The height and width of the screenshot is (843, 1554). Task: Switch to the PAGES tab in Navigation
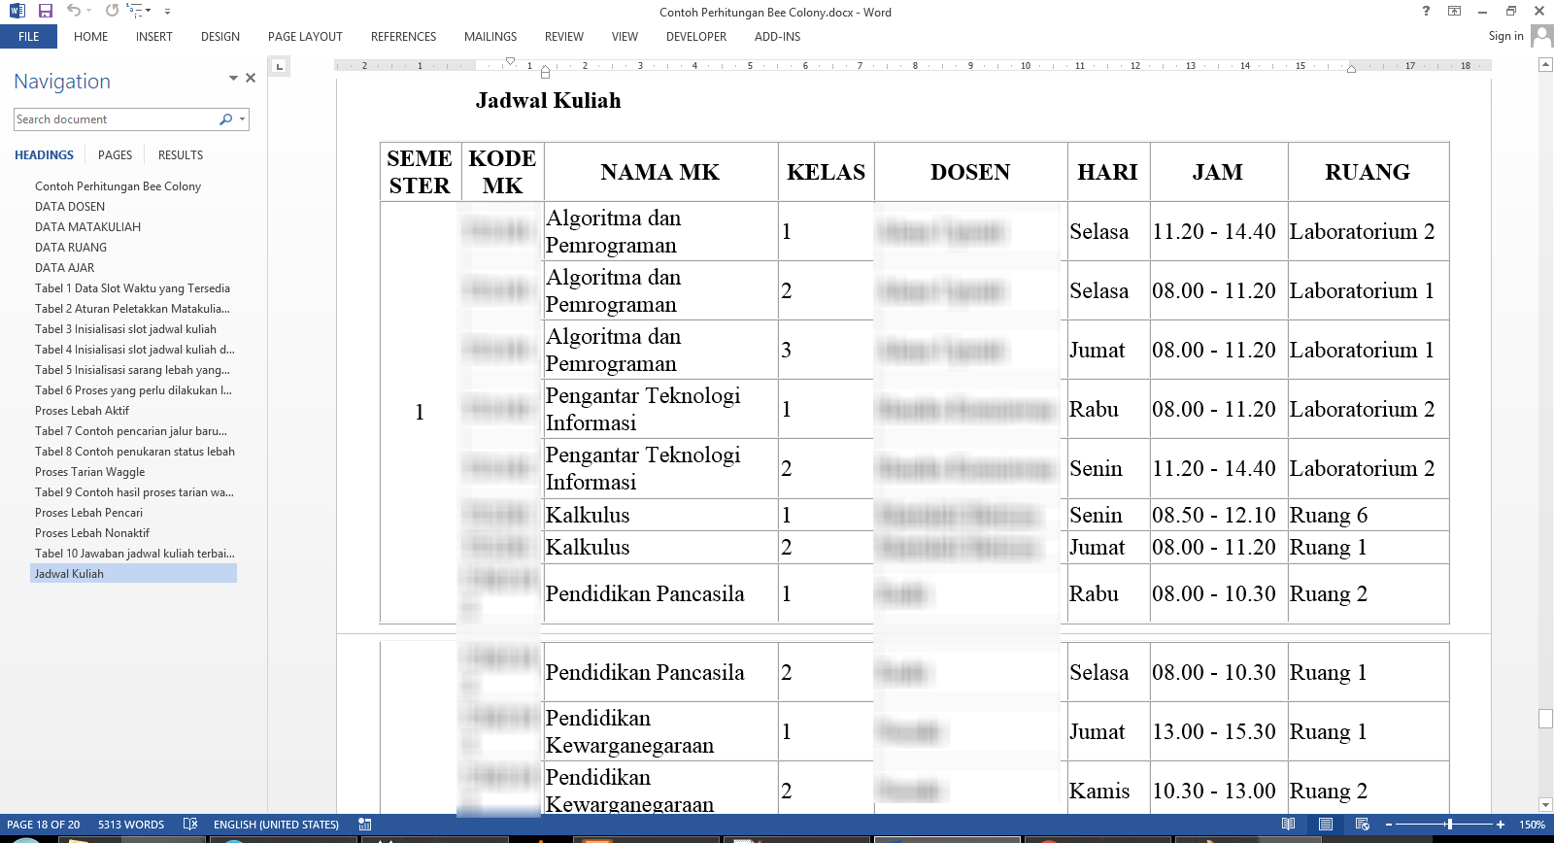[x=115, y=155]
